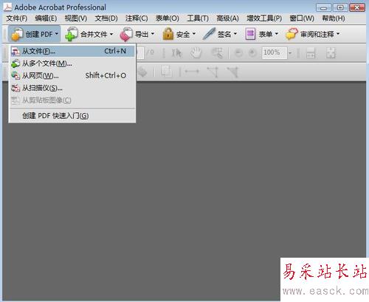Click the scrolling page view icon
This screenshot has height=302, width=369.
pyautogui.click(x=311, y=53)
